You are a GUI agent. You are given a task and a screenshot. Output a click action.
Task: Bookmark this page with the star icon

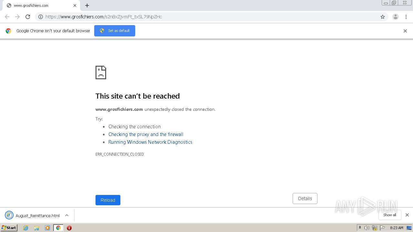tap(383, 17)
